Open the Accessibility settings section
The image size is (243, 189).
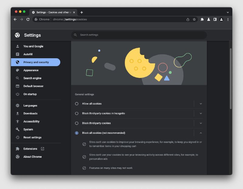click(x=32, y=121)
